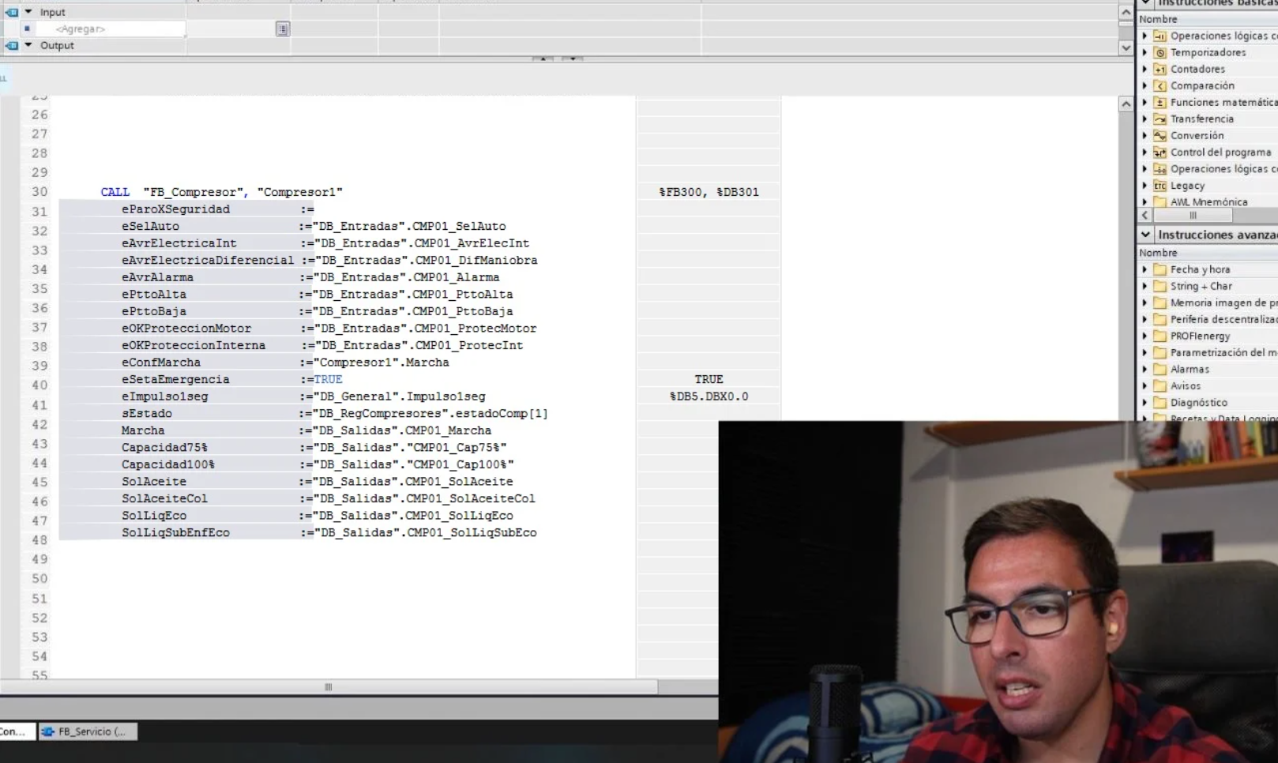The image size is (1278, 763).
Task: Expand the Diagnóstico folder arrow
Action: [1145, 402]
